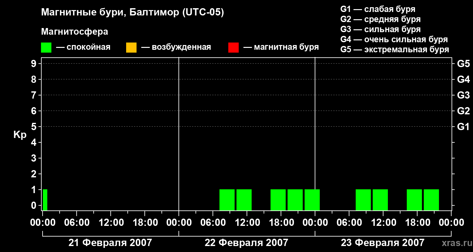This screenshot has height=252, width=473.
Task: Click the 'G1' label on the right axis
Action: [463, 127]
